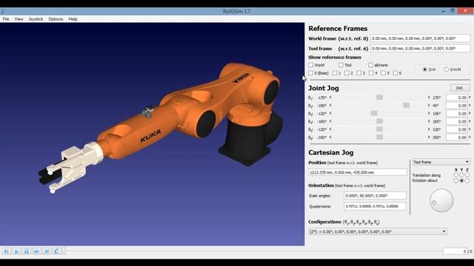474x266 pixels.
Task: Click the θ4 joint slider handle
Action: pos(379,121)
